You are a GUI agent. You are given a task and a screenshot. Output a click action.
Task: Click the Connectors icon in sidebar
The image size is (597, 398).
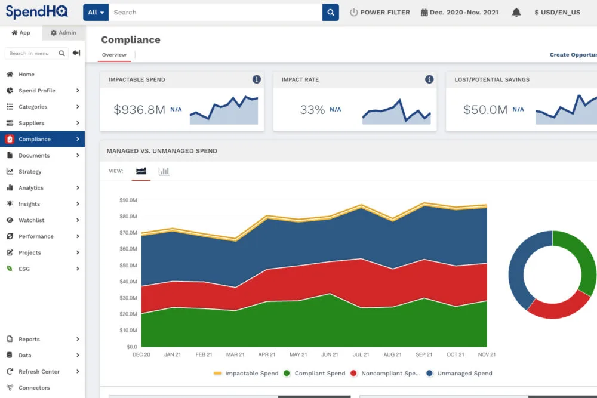(x=10, y=388)
